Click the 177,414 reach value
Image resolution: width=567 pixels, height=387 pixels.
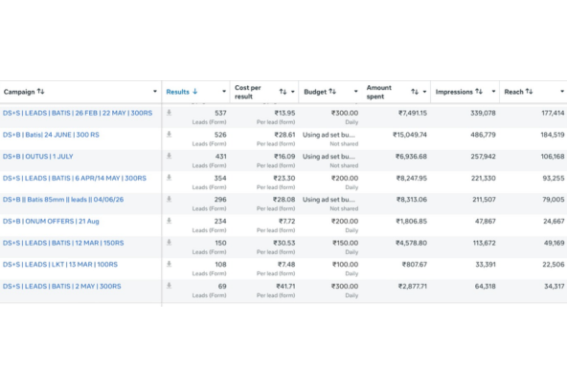click(x=553, y=114)
